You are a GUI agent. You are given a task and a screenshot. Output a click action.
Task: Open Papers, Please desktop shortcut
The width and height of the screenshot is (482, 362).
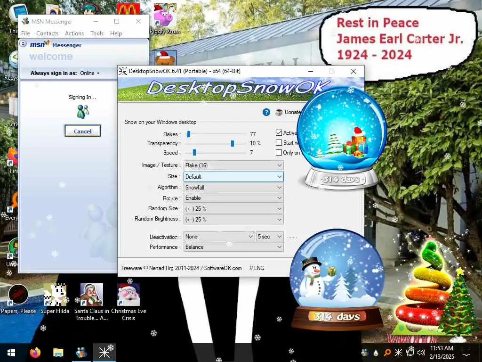coord(18,298)
